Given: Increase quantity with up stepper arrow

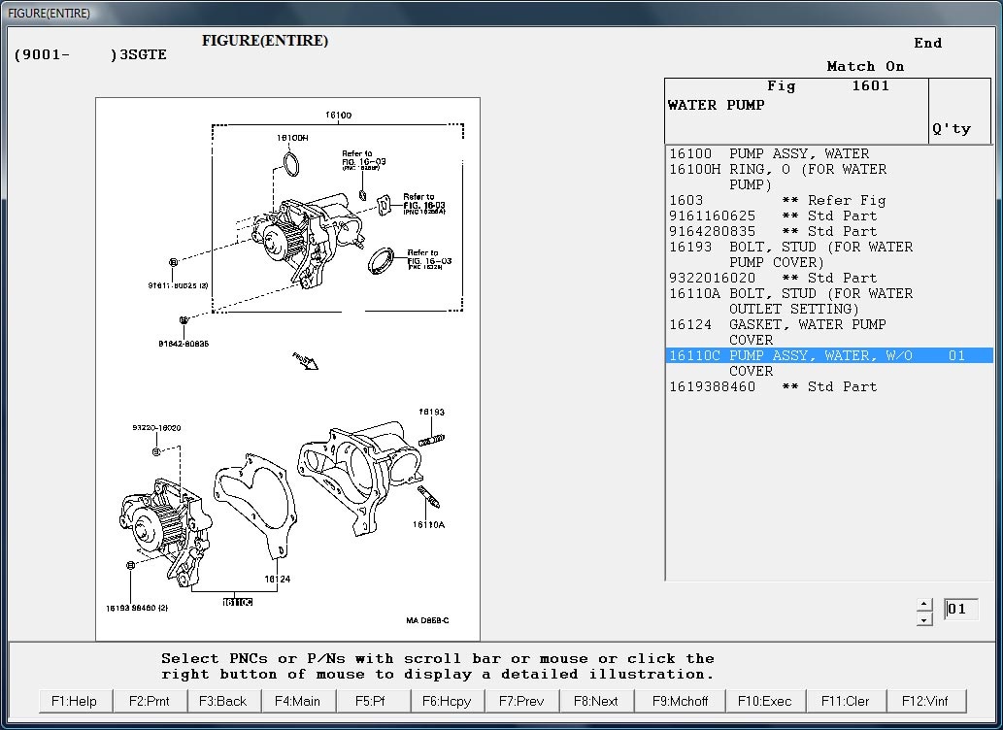Looking at the screenshot, I should [x=924, y=604].
